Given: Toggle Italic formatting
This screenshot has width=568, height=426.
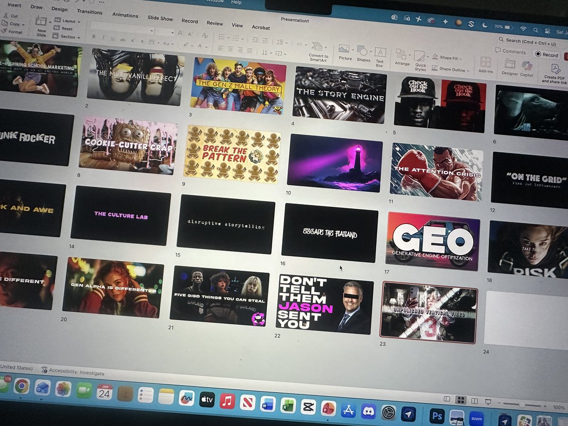Looking at the screenshot, I should (x=103, y=37).
